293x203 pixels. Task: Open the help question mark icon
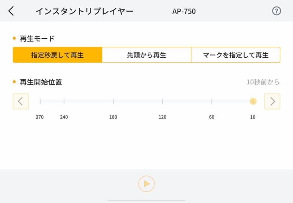[x=277, y=11]
